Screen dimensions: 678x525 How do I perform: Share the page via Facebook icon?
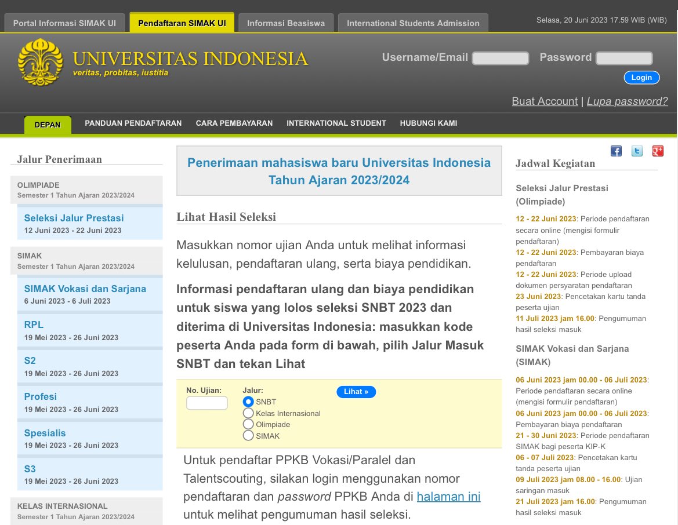pyautogui.click(x=616, y=151)
